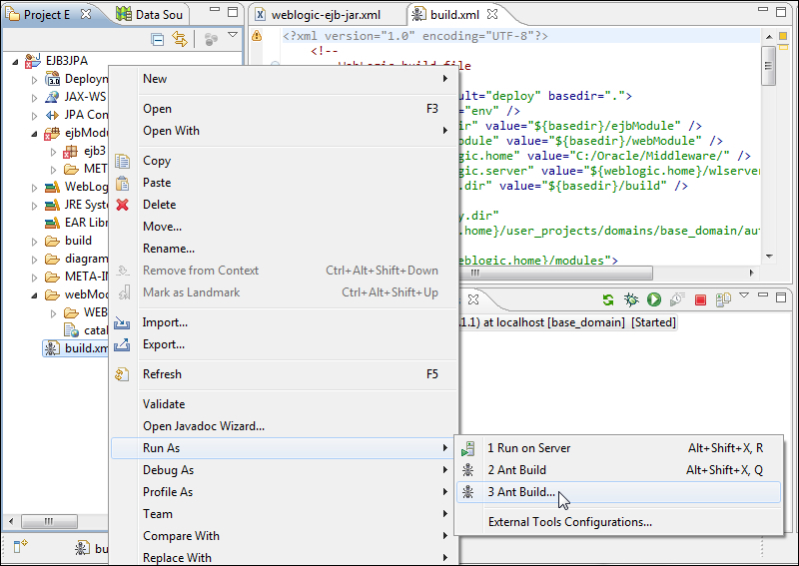Choose External Tools Configurations...

618,522
